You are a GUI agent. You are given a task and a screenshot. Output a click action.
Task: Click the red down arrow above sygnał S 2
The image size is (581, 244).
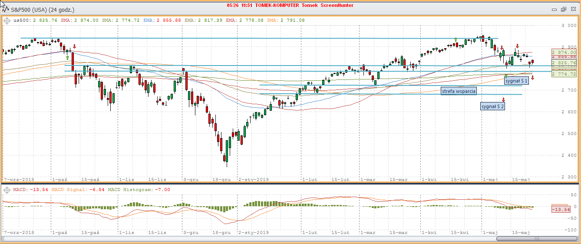pos(503,100)
